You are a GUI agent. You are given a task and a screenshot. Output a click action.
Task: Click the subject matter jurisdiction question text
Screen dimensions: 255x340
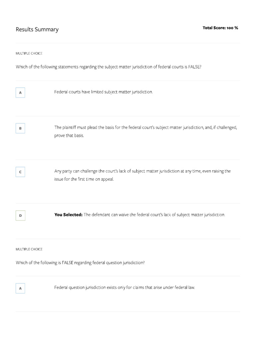coord(109,67)
